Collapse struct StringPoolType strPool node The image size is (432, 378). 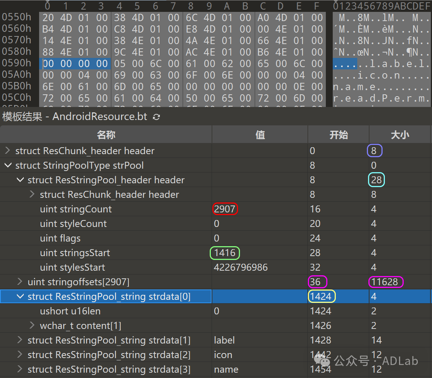[7, 166]
